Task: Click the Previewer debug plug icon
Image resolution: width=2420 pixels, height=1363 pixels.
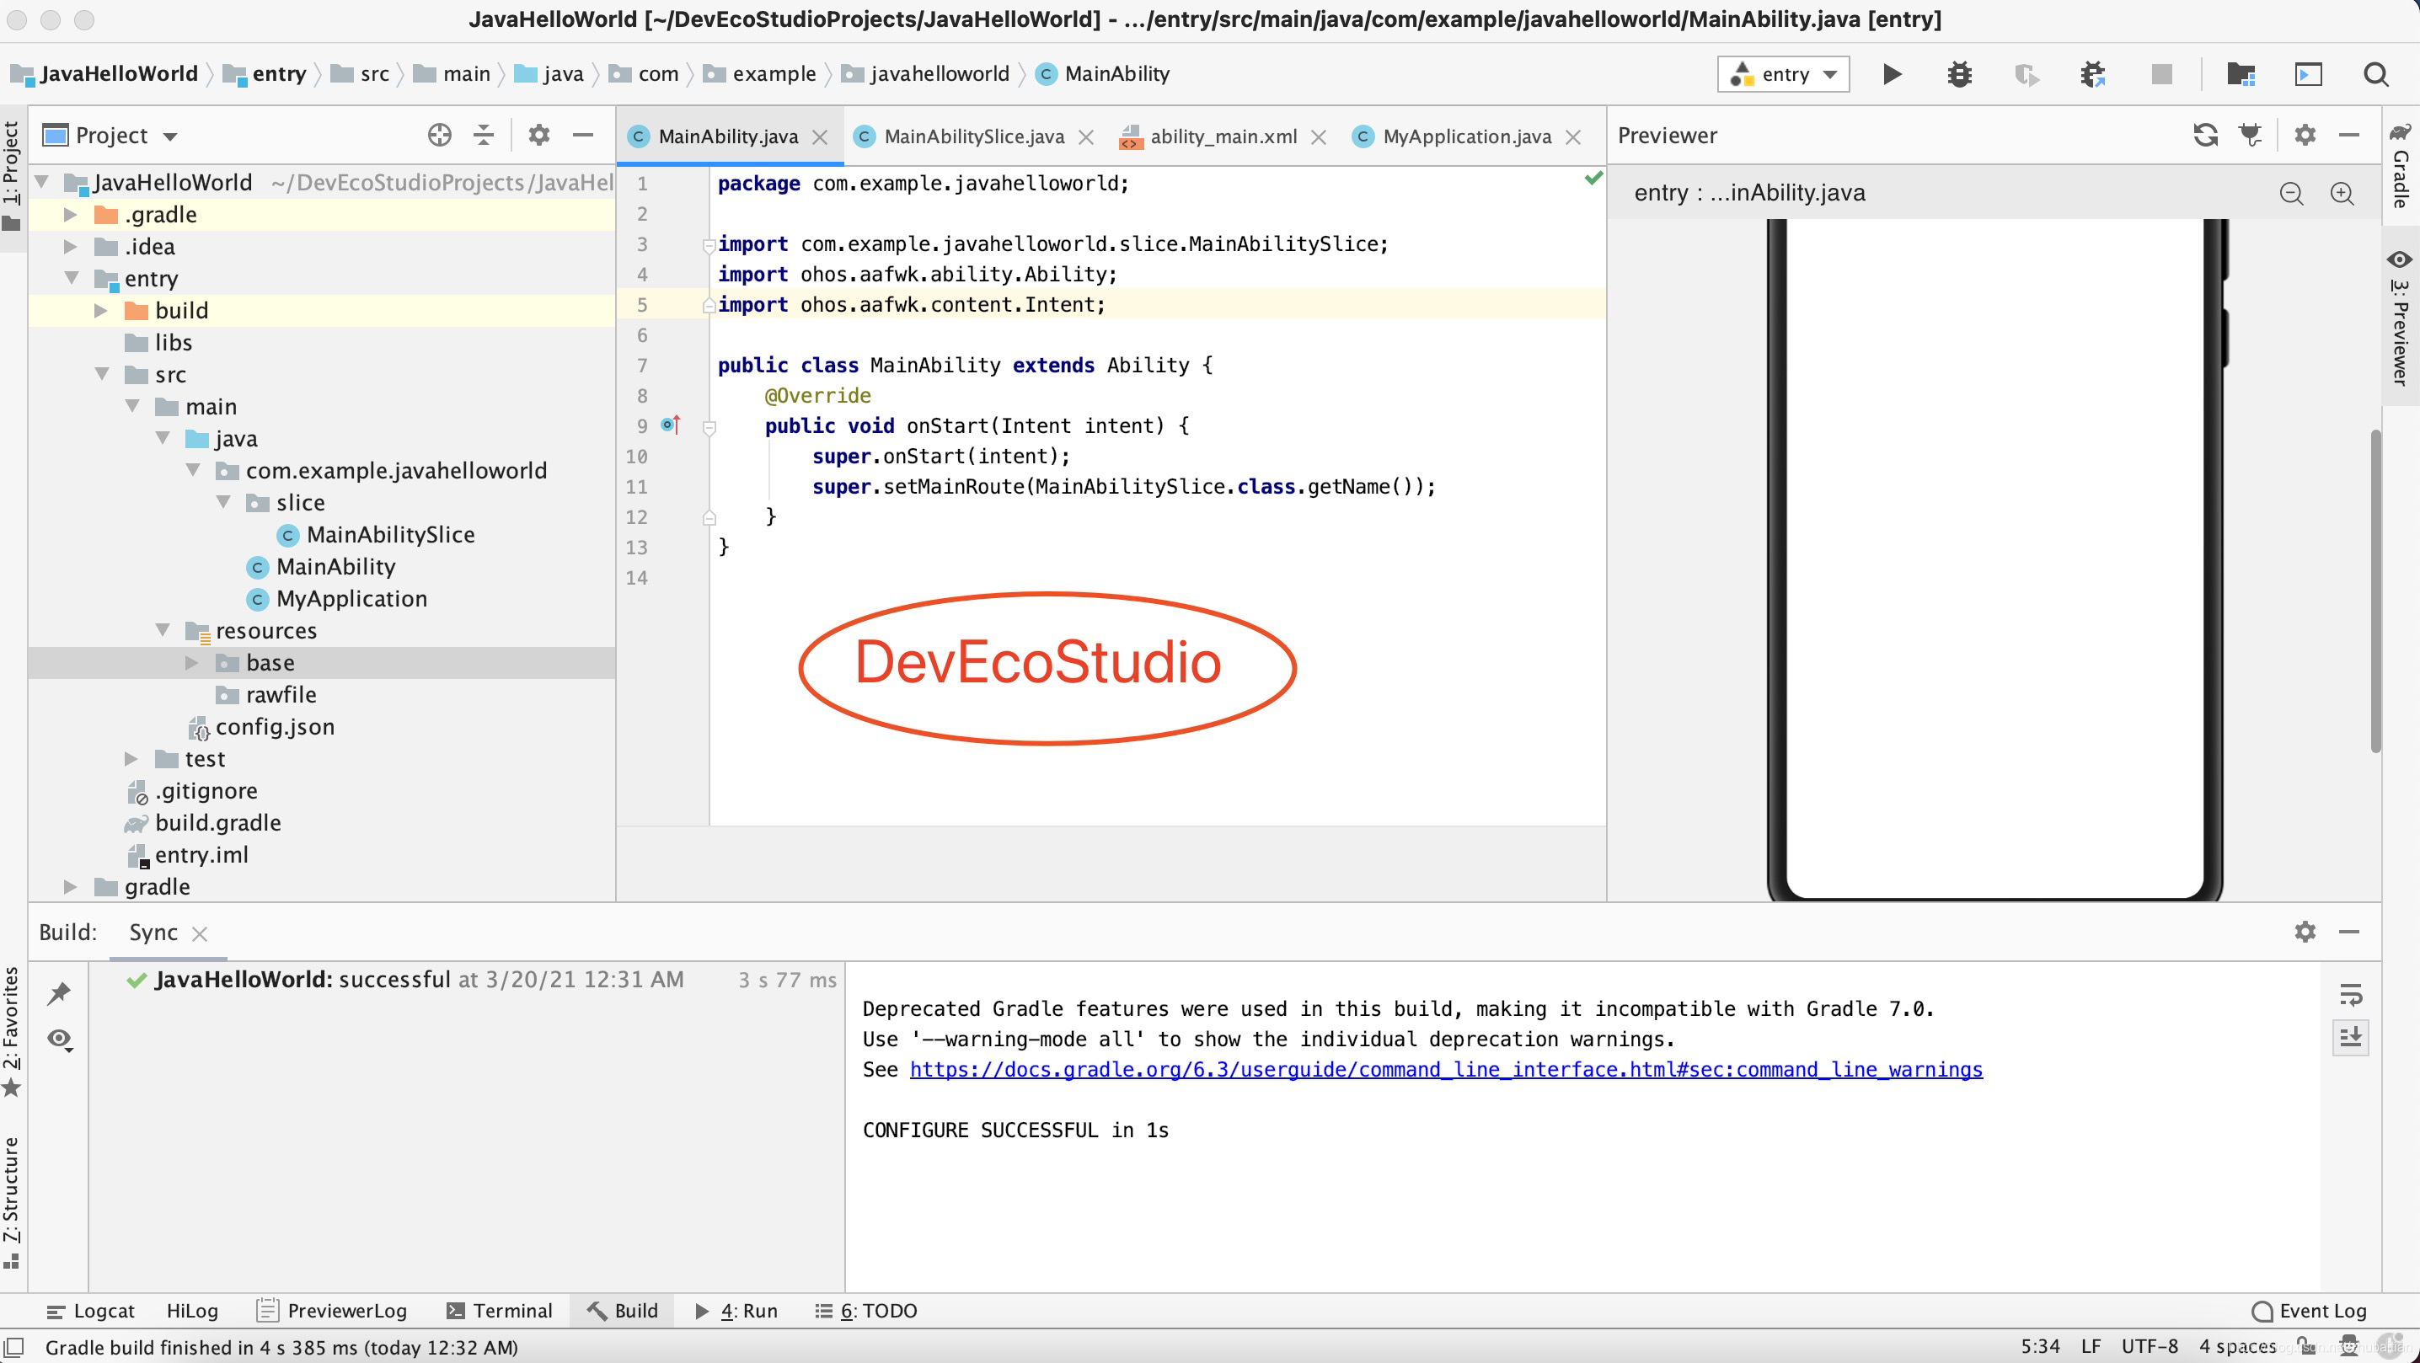Action: 2251,136
